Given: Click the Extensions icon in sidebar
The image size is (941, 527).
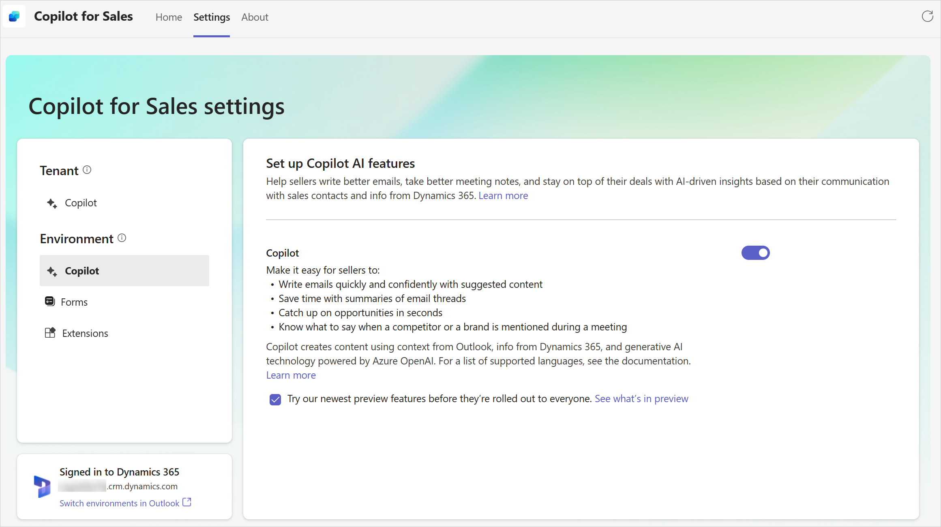Looking at the screenshot, I should coord(50,332).
